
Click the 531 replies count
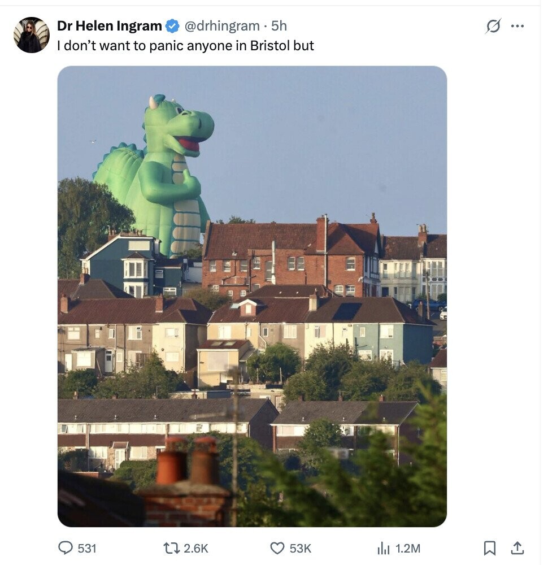click(x=87, y=548)
